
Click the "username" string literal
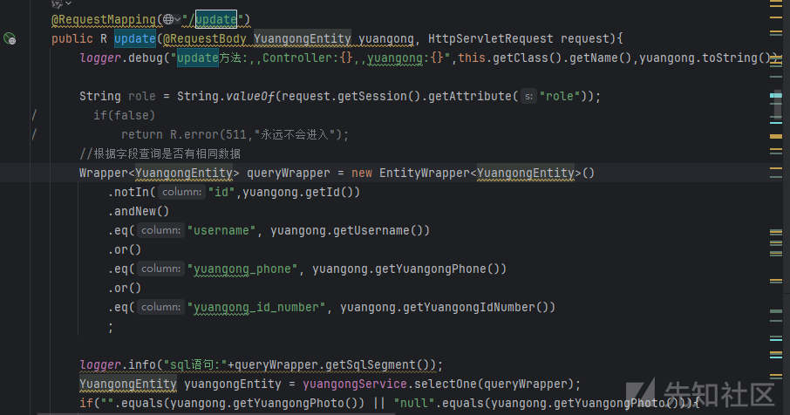click(221, 231)
